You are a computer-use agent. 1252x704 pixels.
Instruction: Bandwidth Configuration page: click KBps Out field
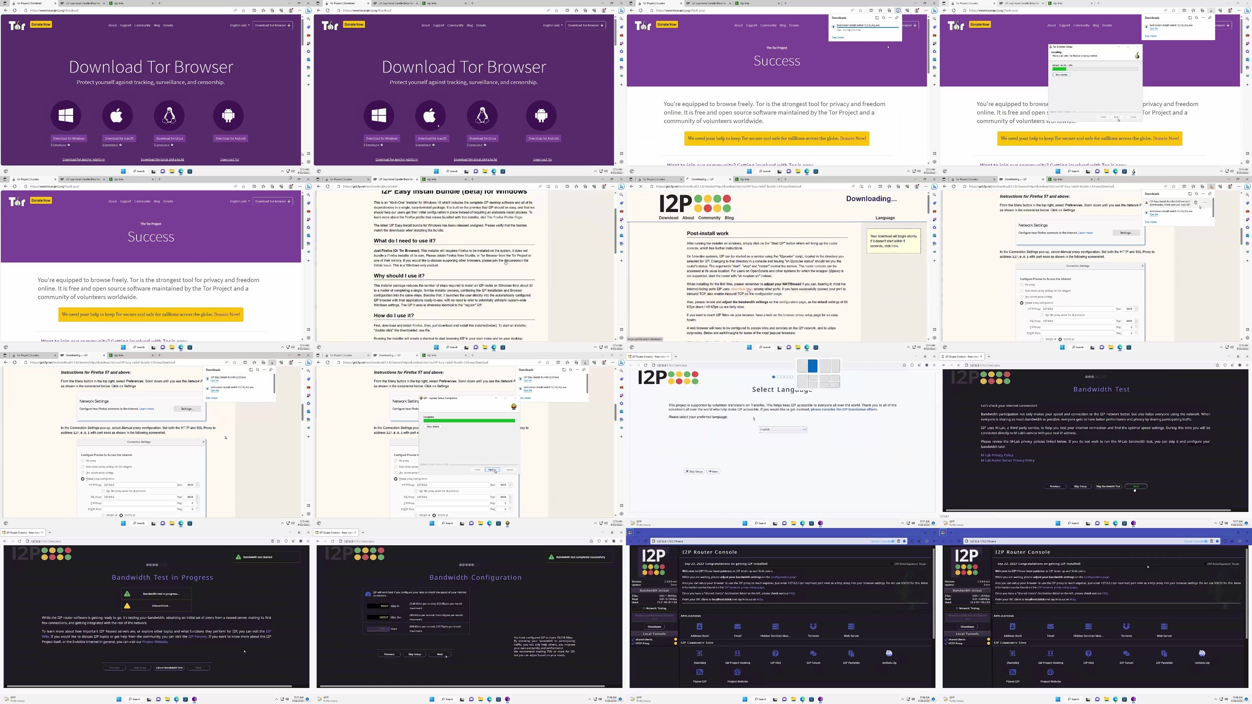coord(378,618)
